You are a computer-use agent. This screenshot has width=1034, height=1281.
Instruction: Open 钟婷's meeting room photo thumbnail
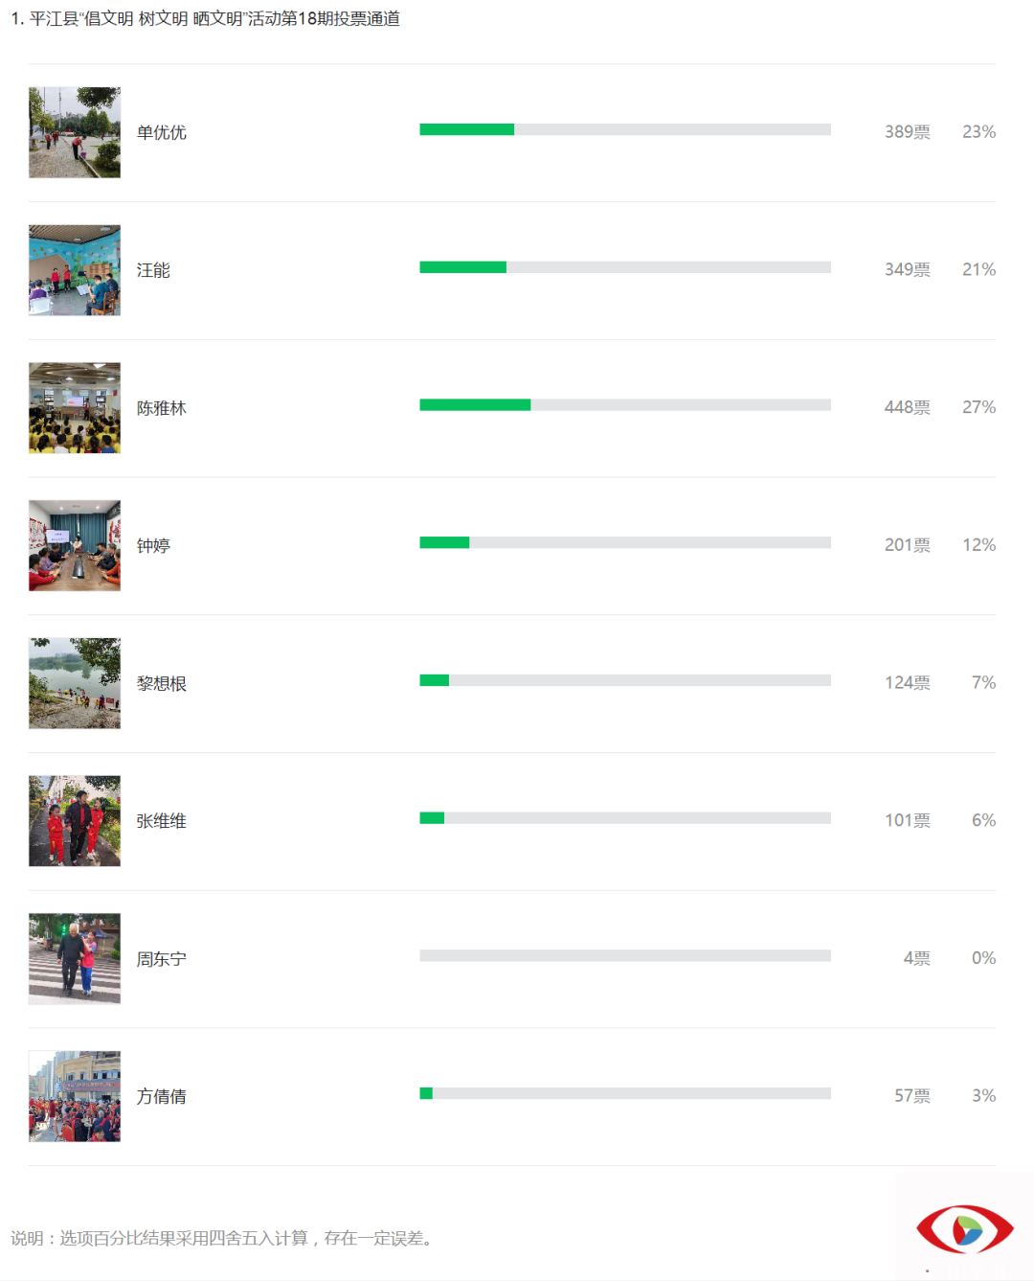(75, 545)
